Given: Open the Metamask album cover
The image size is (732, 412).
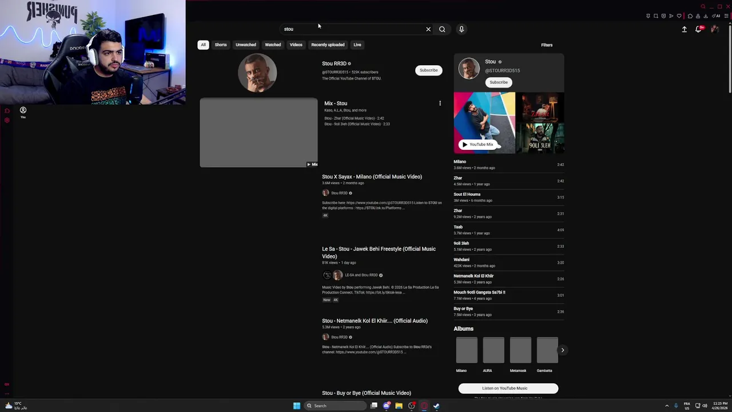Looking at the screenshot, I should [x=520, y=350].
